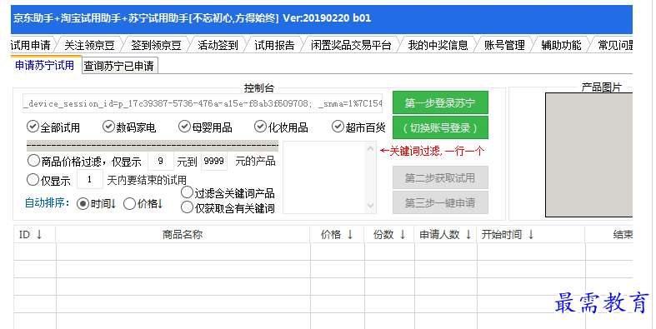The height and width of the screenshot is (329, 656).
Task: Go to 试用报告 tab
Action: point(274,45)
